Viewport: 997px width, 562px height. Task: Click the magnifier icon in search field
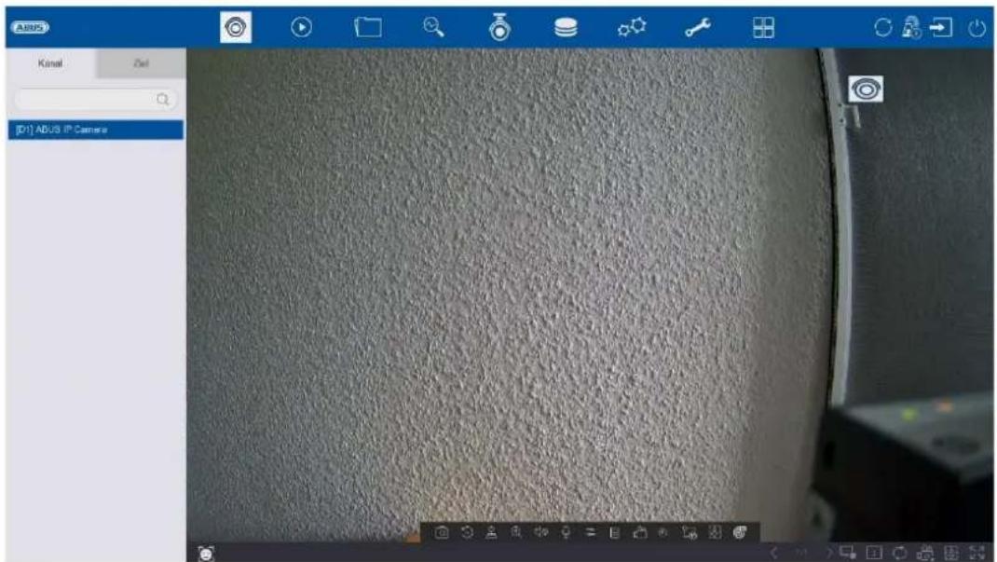click(163, 99)
